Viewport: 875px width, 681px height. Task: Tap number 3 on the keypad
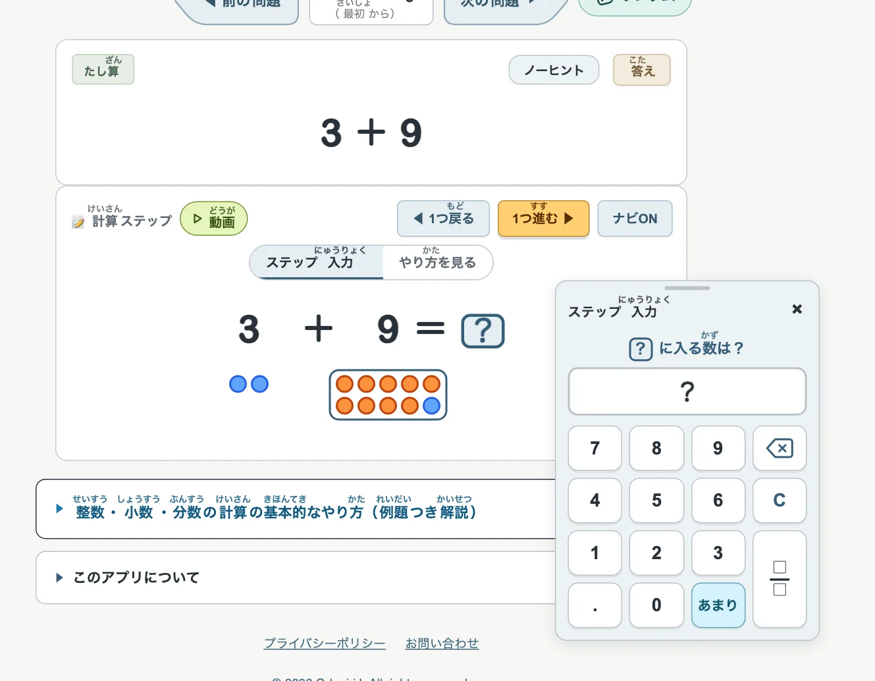click(718, 553)
